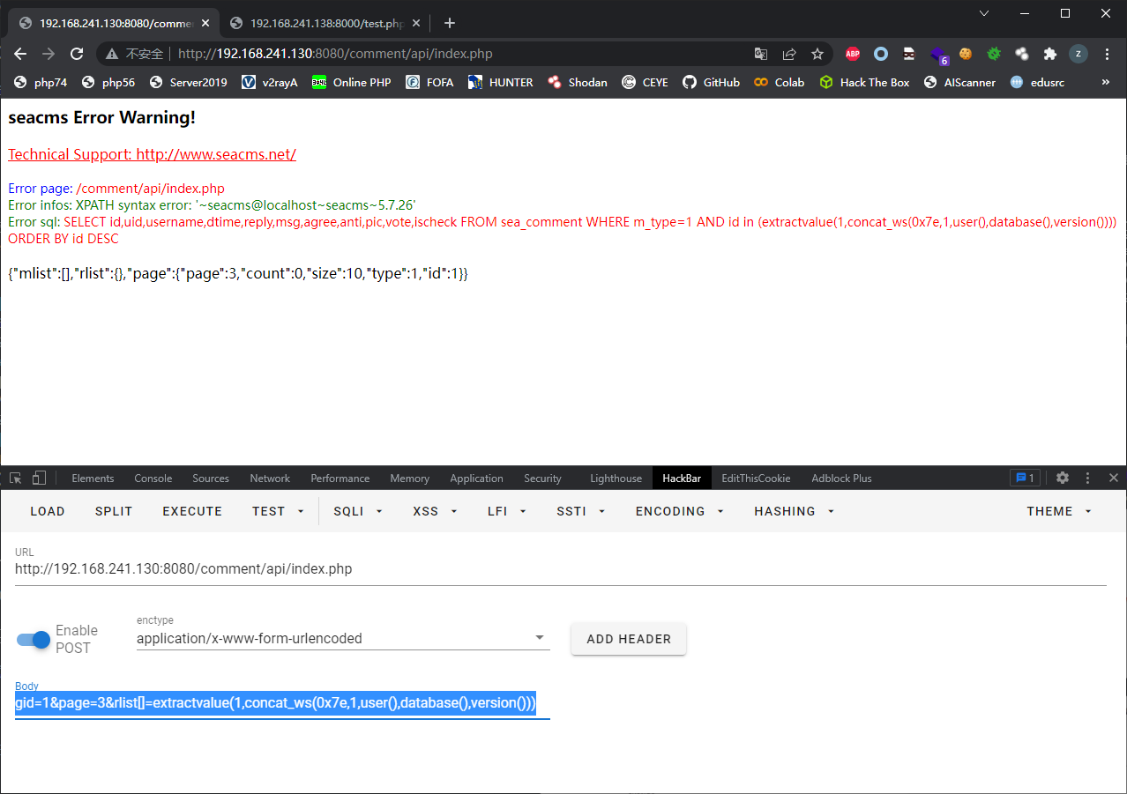Open the Hack The Box bookmark

pos(864,82)
